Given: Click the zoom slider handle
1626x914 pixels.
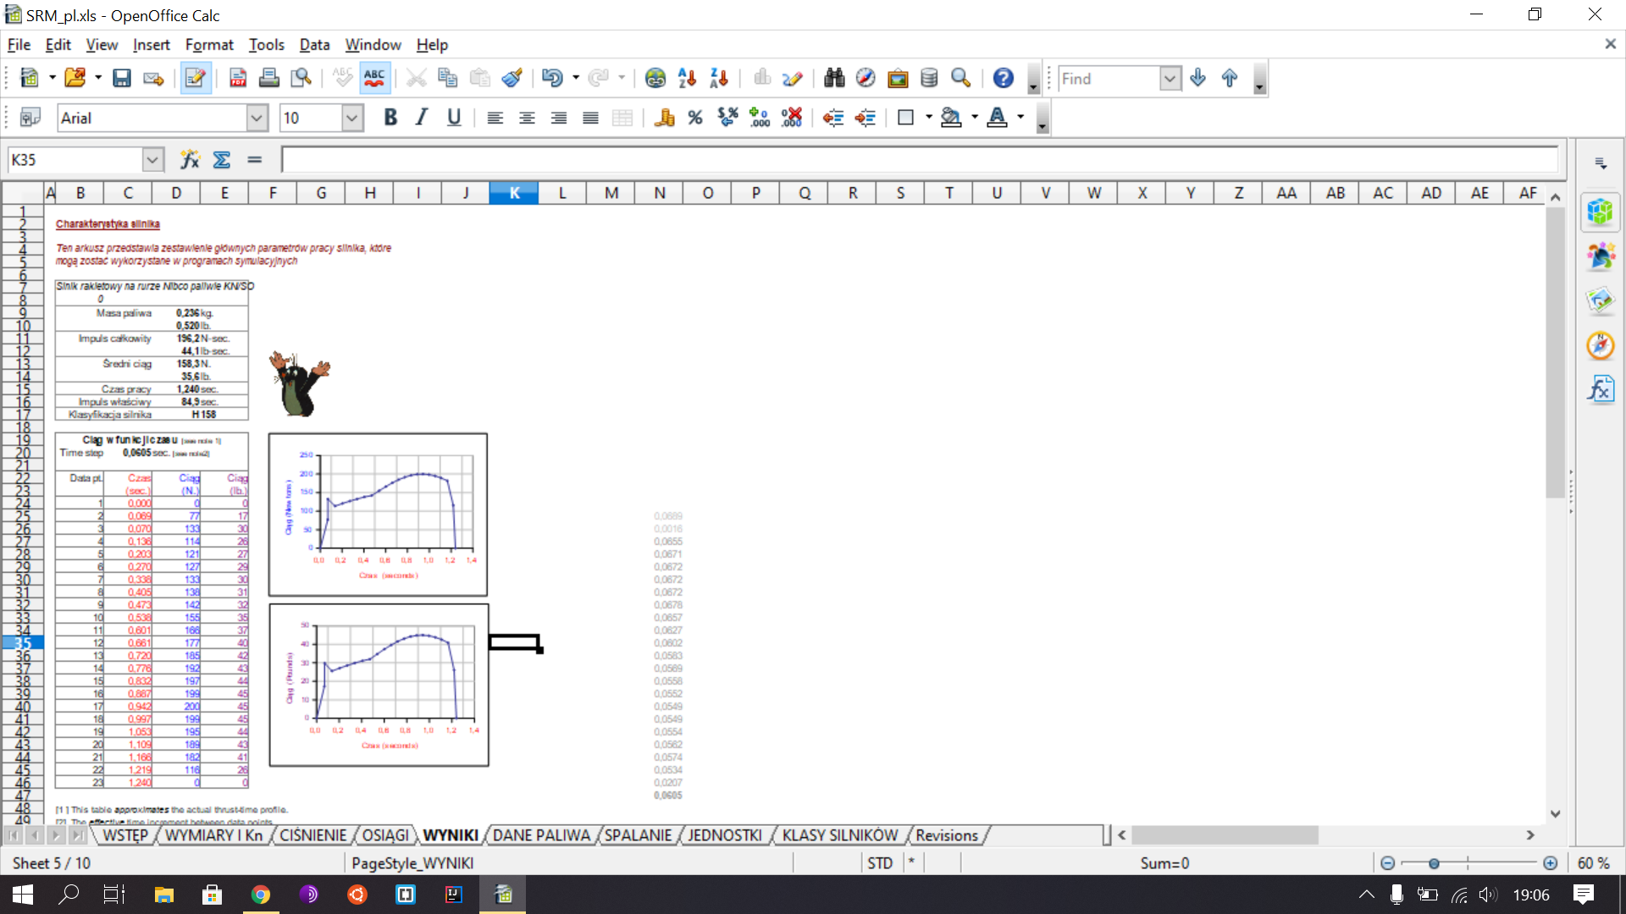Looking at the screenshot, I should (1434, 863).
